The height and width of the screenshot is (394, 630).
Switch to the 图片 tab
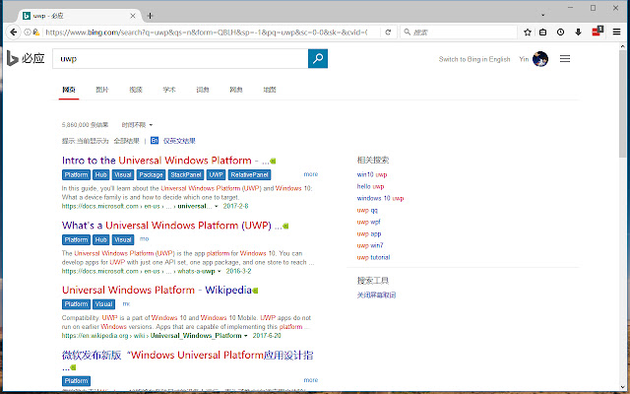coord(102,90)
